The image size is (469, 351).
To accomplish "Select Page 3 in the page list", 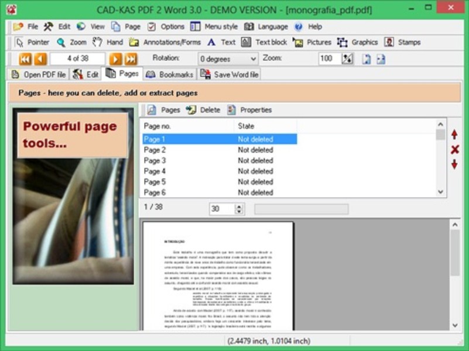I will 155,160.
